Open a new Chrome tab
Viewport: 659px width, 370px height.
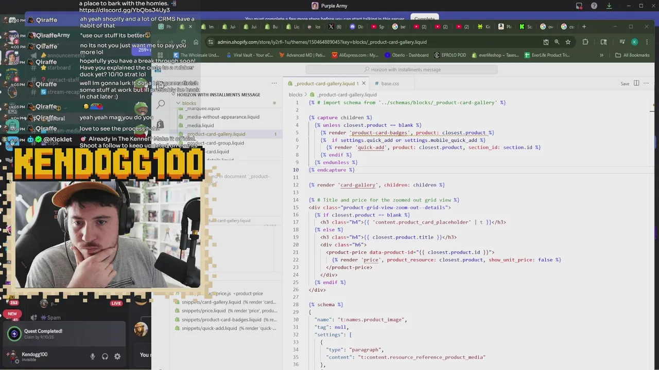point(584,27)
